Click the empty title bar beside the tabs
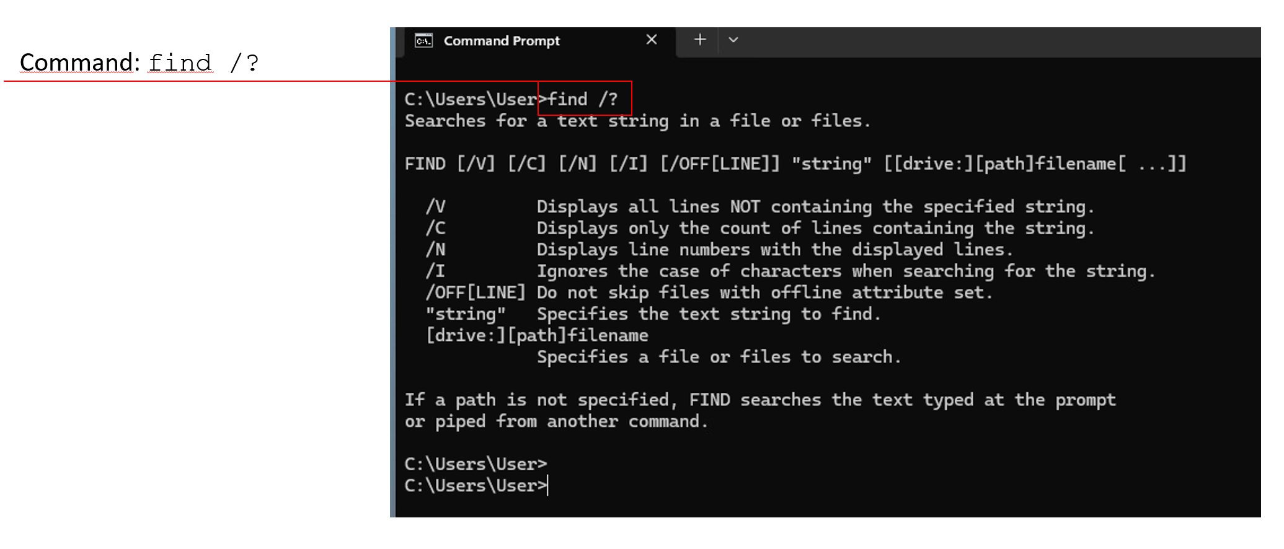This screenshot has width=1284, height=549. click(x=992, y=41)
